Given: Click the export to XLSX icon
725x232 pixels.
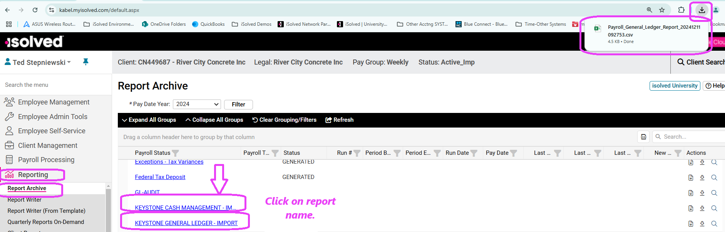Looking at the screenshot, I should pos(643,137).
